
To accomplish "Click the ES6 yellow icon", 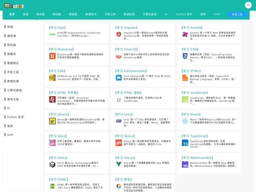I will click(x=52, y=78).
